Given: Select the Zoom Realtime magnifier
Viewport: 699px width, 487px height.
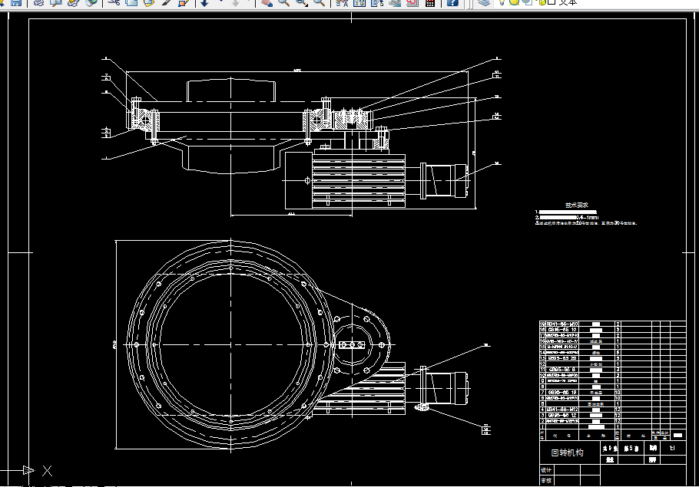Looking at the screenshot, I should 283,2.
